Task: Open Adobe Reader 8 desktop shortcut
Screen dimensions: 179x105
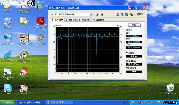Action: pyautogui.click(x=40, y=22)
